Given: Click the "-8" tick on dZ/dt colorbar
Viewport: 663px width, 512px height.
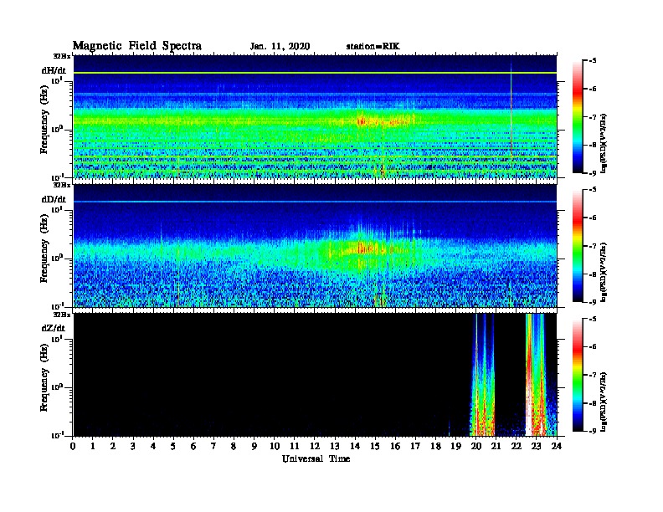Looking at the screenshot, I should pos(593,403).
